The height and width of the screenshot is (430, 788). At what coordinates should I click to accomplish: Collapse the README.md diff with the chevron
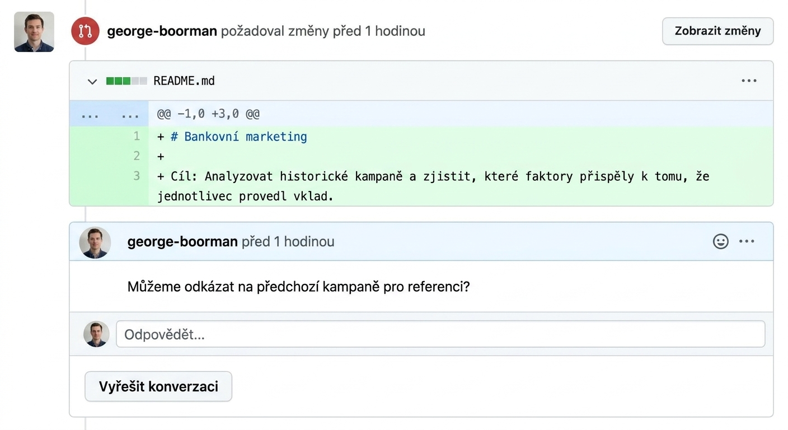(x=92, y=82)
